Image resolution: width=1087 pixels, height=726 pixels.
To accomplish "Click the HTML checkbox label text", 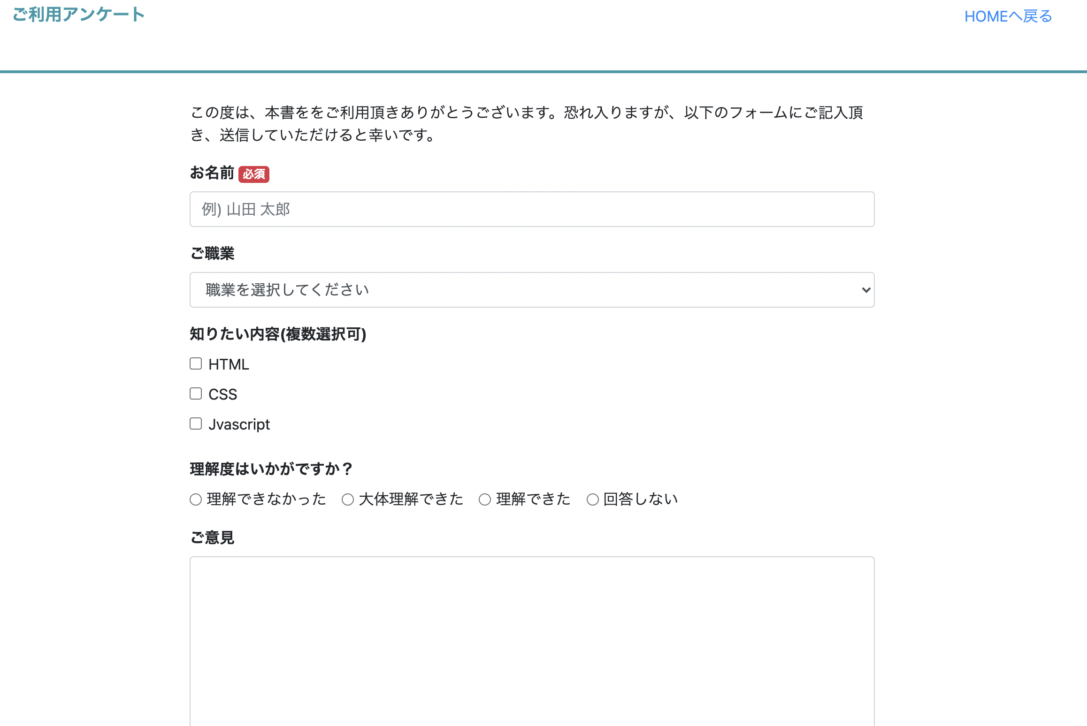I will 229,364.
